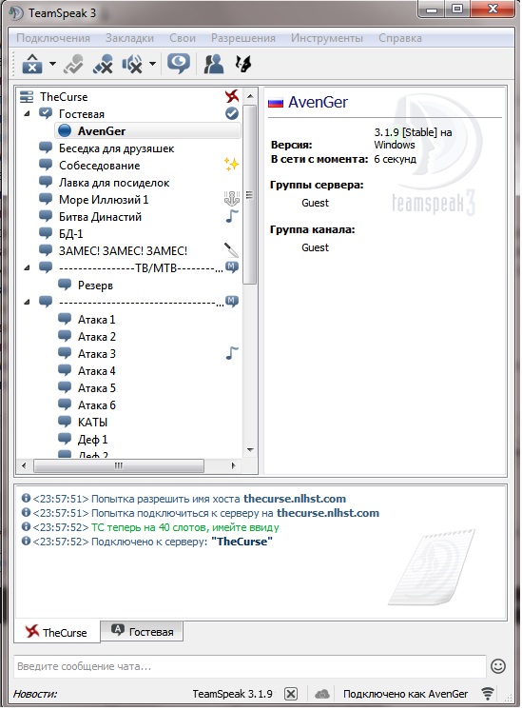Open the Подключения menu
Screen dimensions: 522x710
(x=53, y=38)
